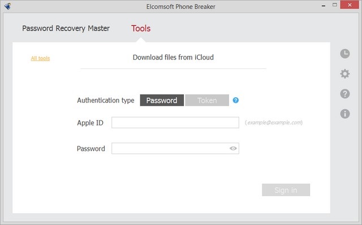The image size is (362, 225).
Task: Click the blue authentication type help icon
Action: 235,100
